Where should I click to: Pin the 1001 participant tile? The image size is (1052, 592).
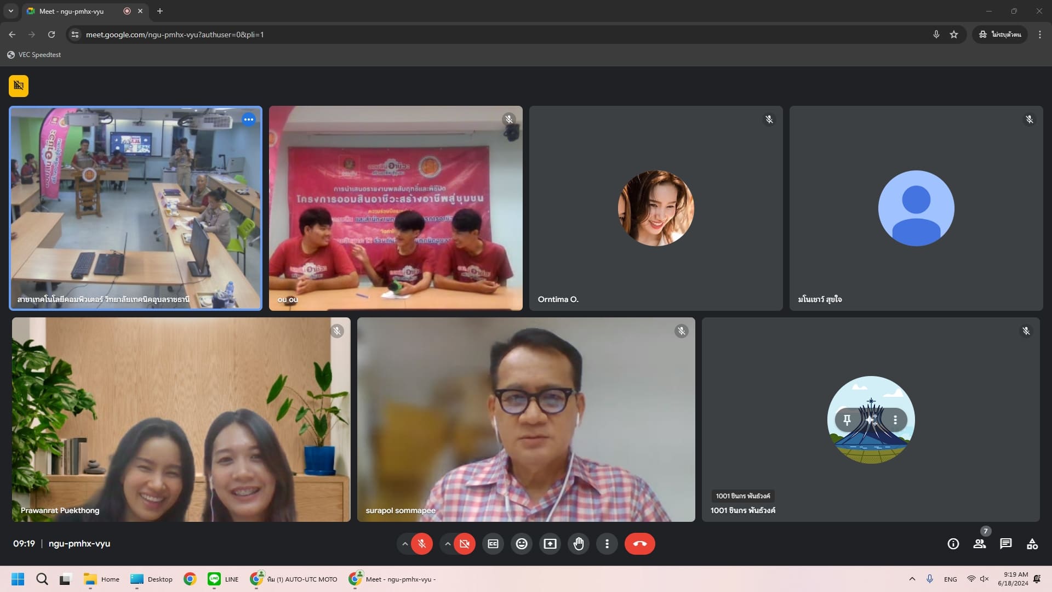(x=847, y=420)
